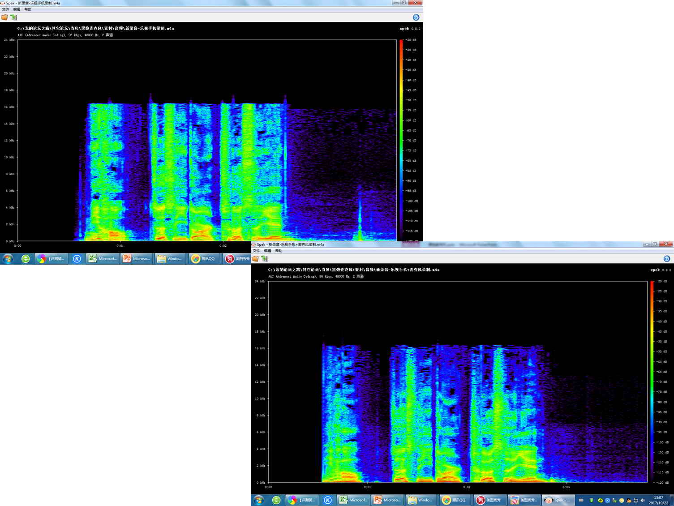Screen dimensions: 674x506
Task: Click the save spectrogram icon in the 乐视手机录制.m4a window
Action: pyautogui.click(x=13, y=17)
